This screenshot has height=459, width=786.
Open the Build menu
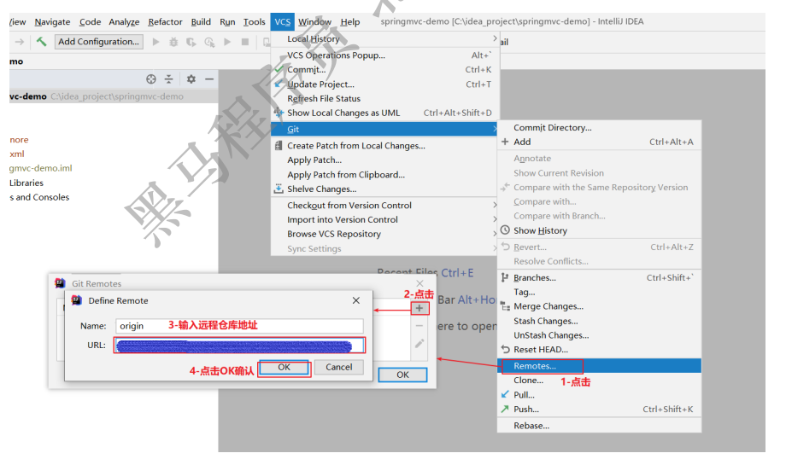[x=201, y=21]
